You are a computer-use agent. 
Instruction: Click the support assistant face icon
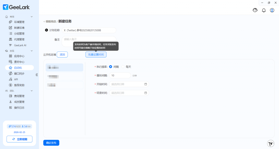click(x=255, y=10)
